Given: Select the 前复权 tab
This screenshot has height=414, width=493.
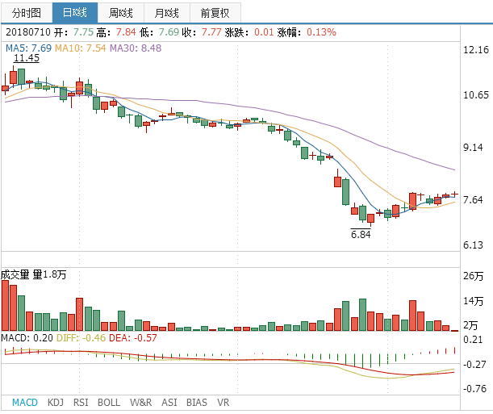Looking at the screenshot, I should 215,13.
